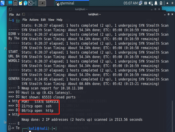
Task: Click 'Not shown: 65533 closed ports' line
Action: (48, 97)
